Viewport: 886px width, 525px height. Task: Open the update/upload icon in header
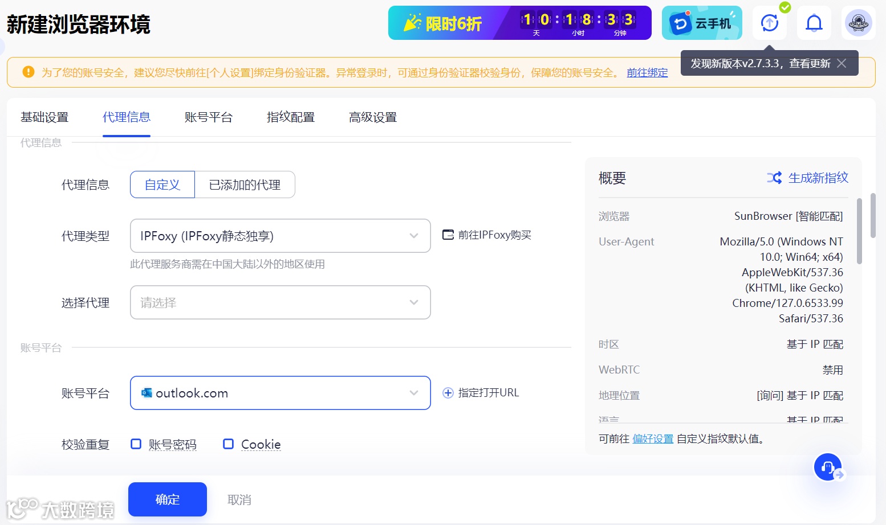pos(770,23)
